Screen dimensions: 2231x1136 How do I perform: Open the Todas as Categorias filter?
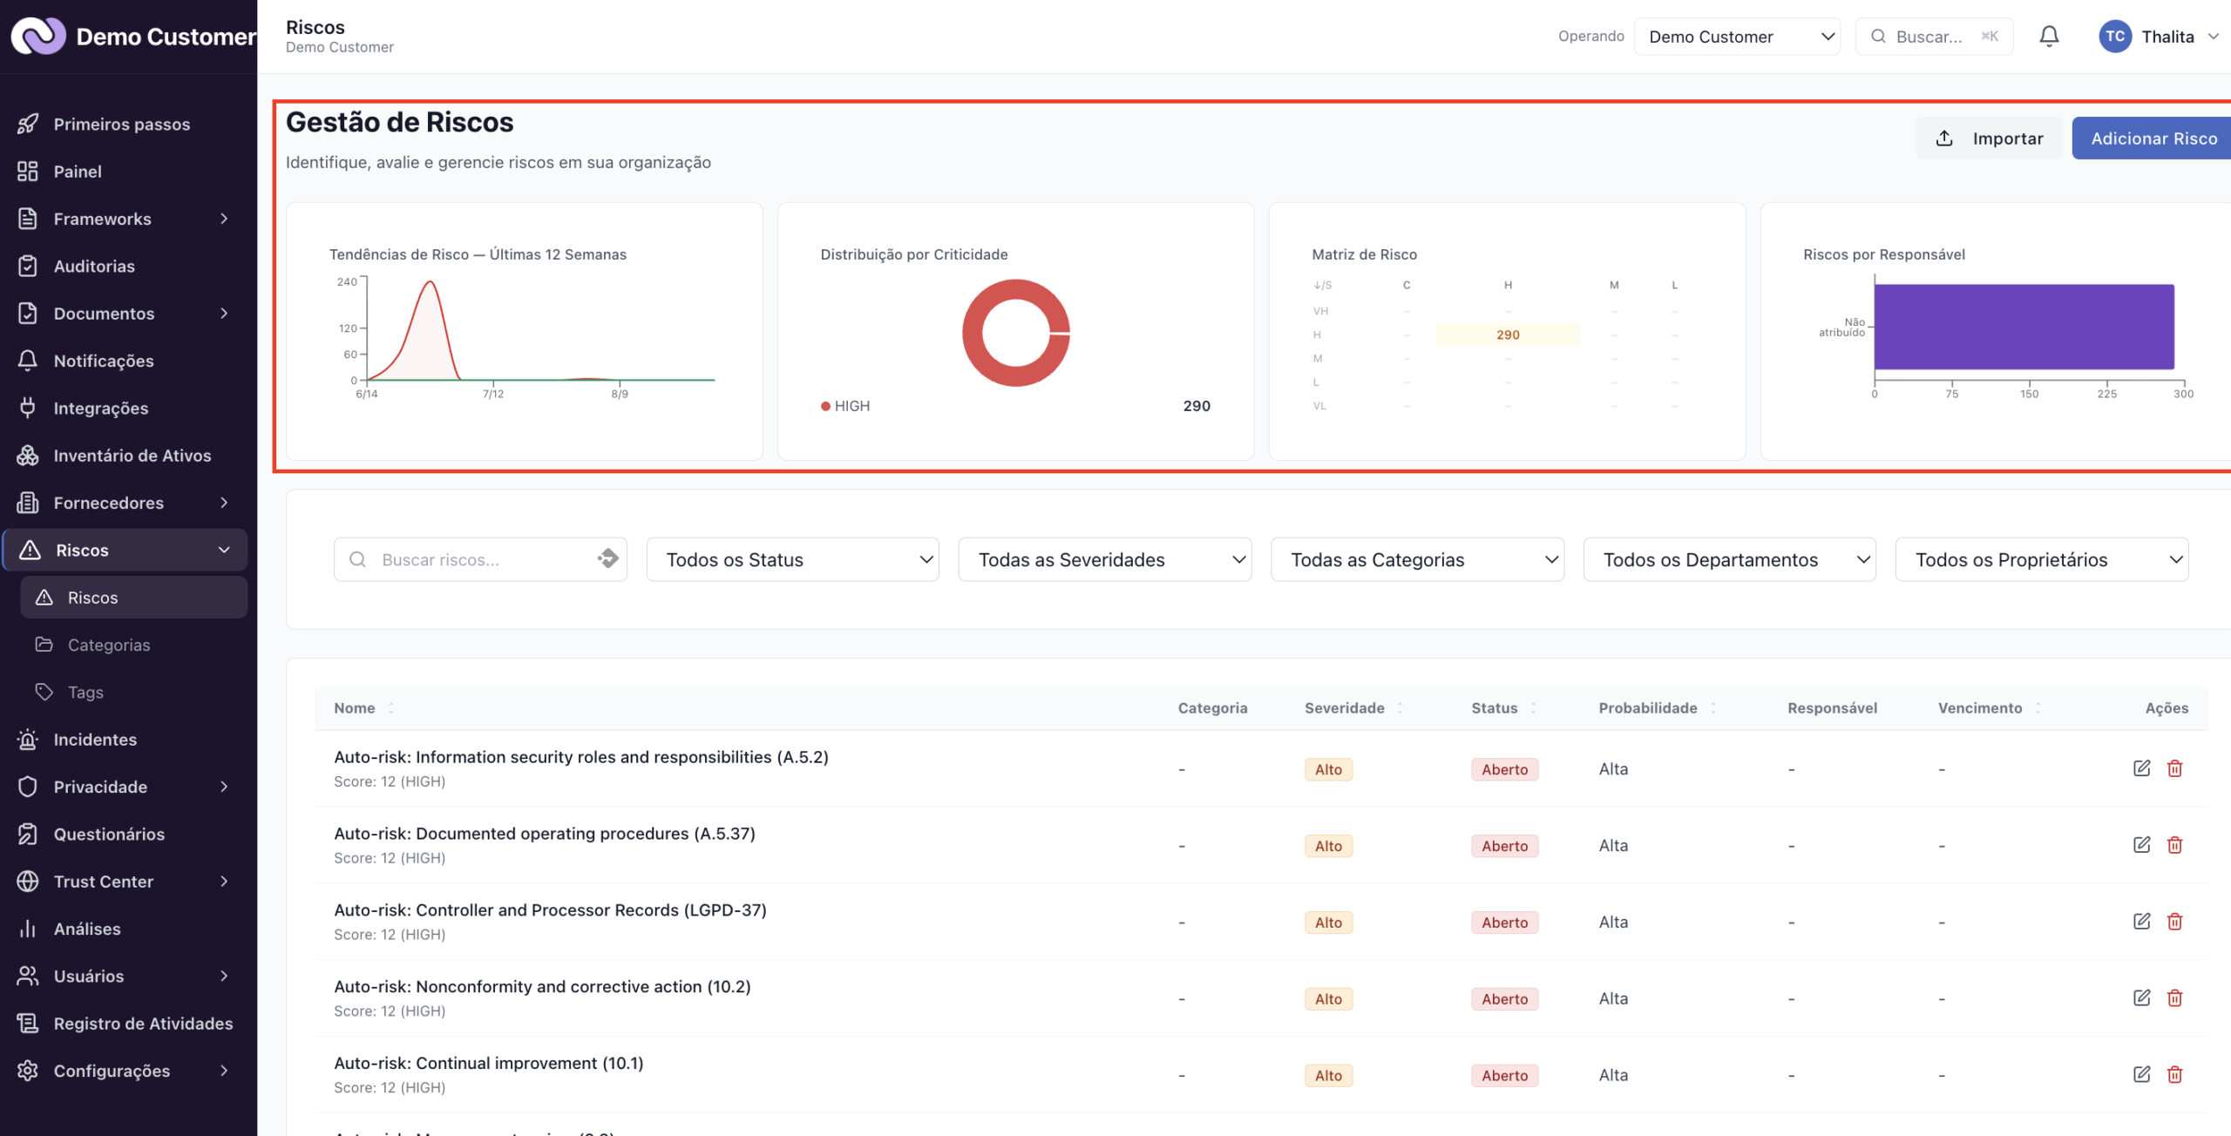(x=1417, y=559)
